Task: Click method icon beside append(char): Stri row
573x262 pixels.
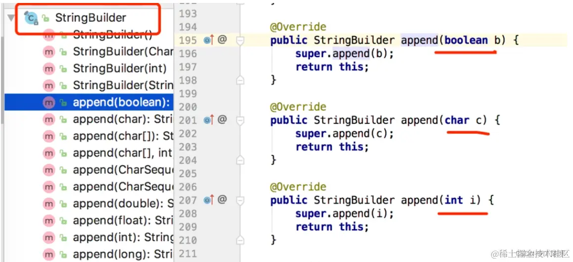Action: click(48, 120)
